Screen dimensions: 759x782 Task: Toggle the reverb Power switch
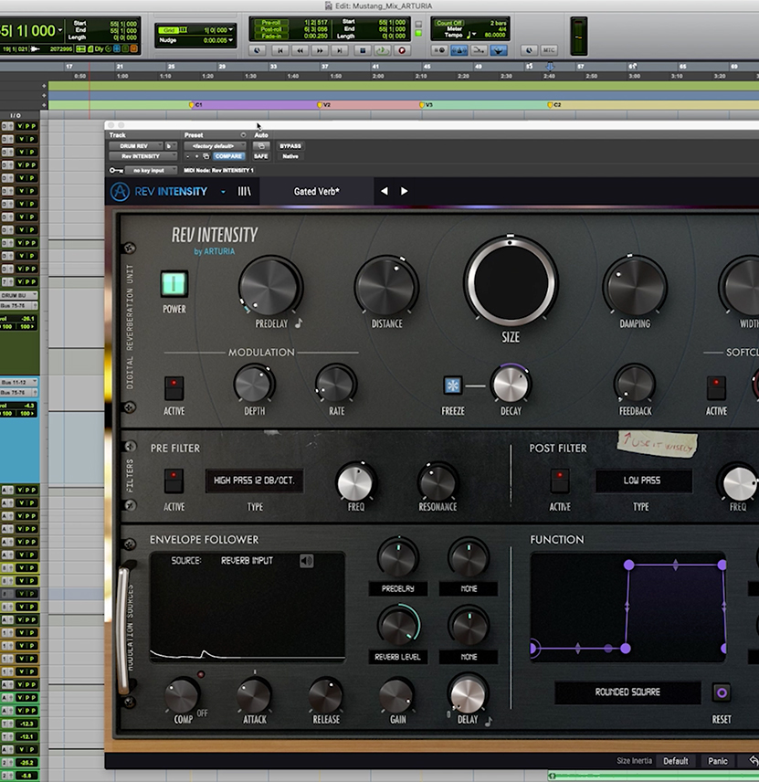tap(174, 284)
